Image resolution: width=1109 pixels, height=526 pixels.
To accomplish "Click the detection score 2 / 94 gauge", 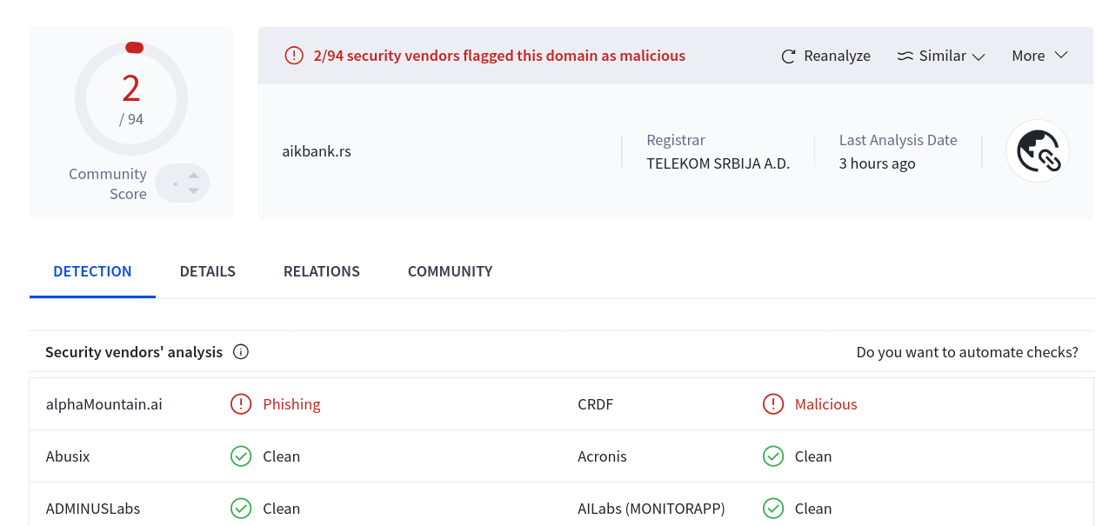I will 131,99.
